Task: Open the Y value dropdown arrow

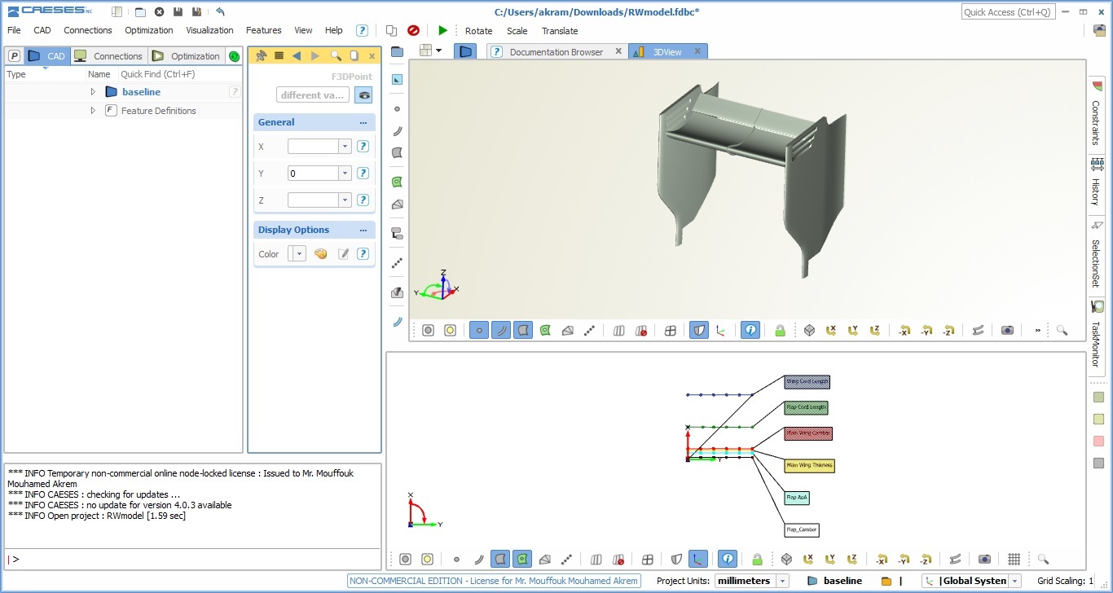Action: click(345, 174)
